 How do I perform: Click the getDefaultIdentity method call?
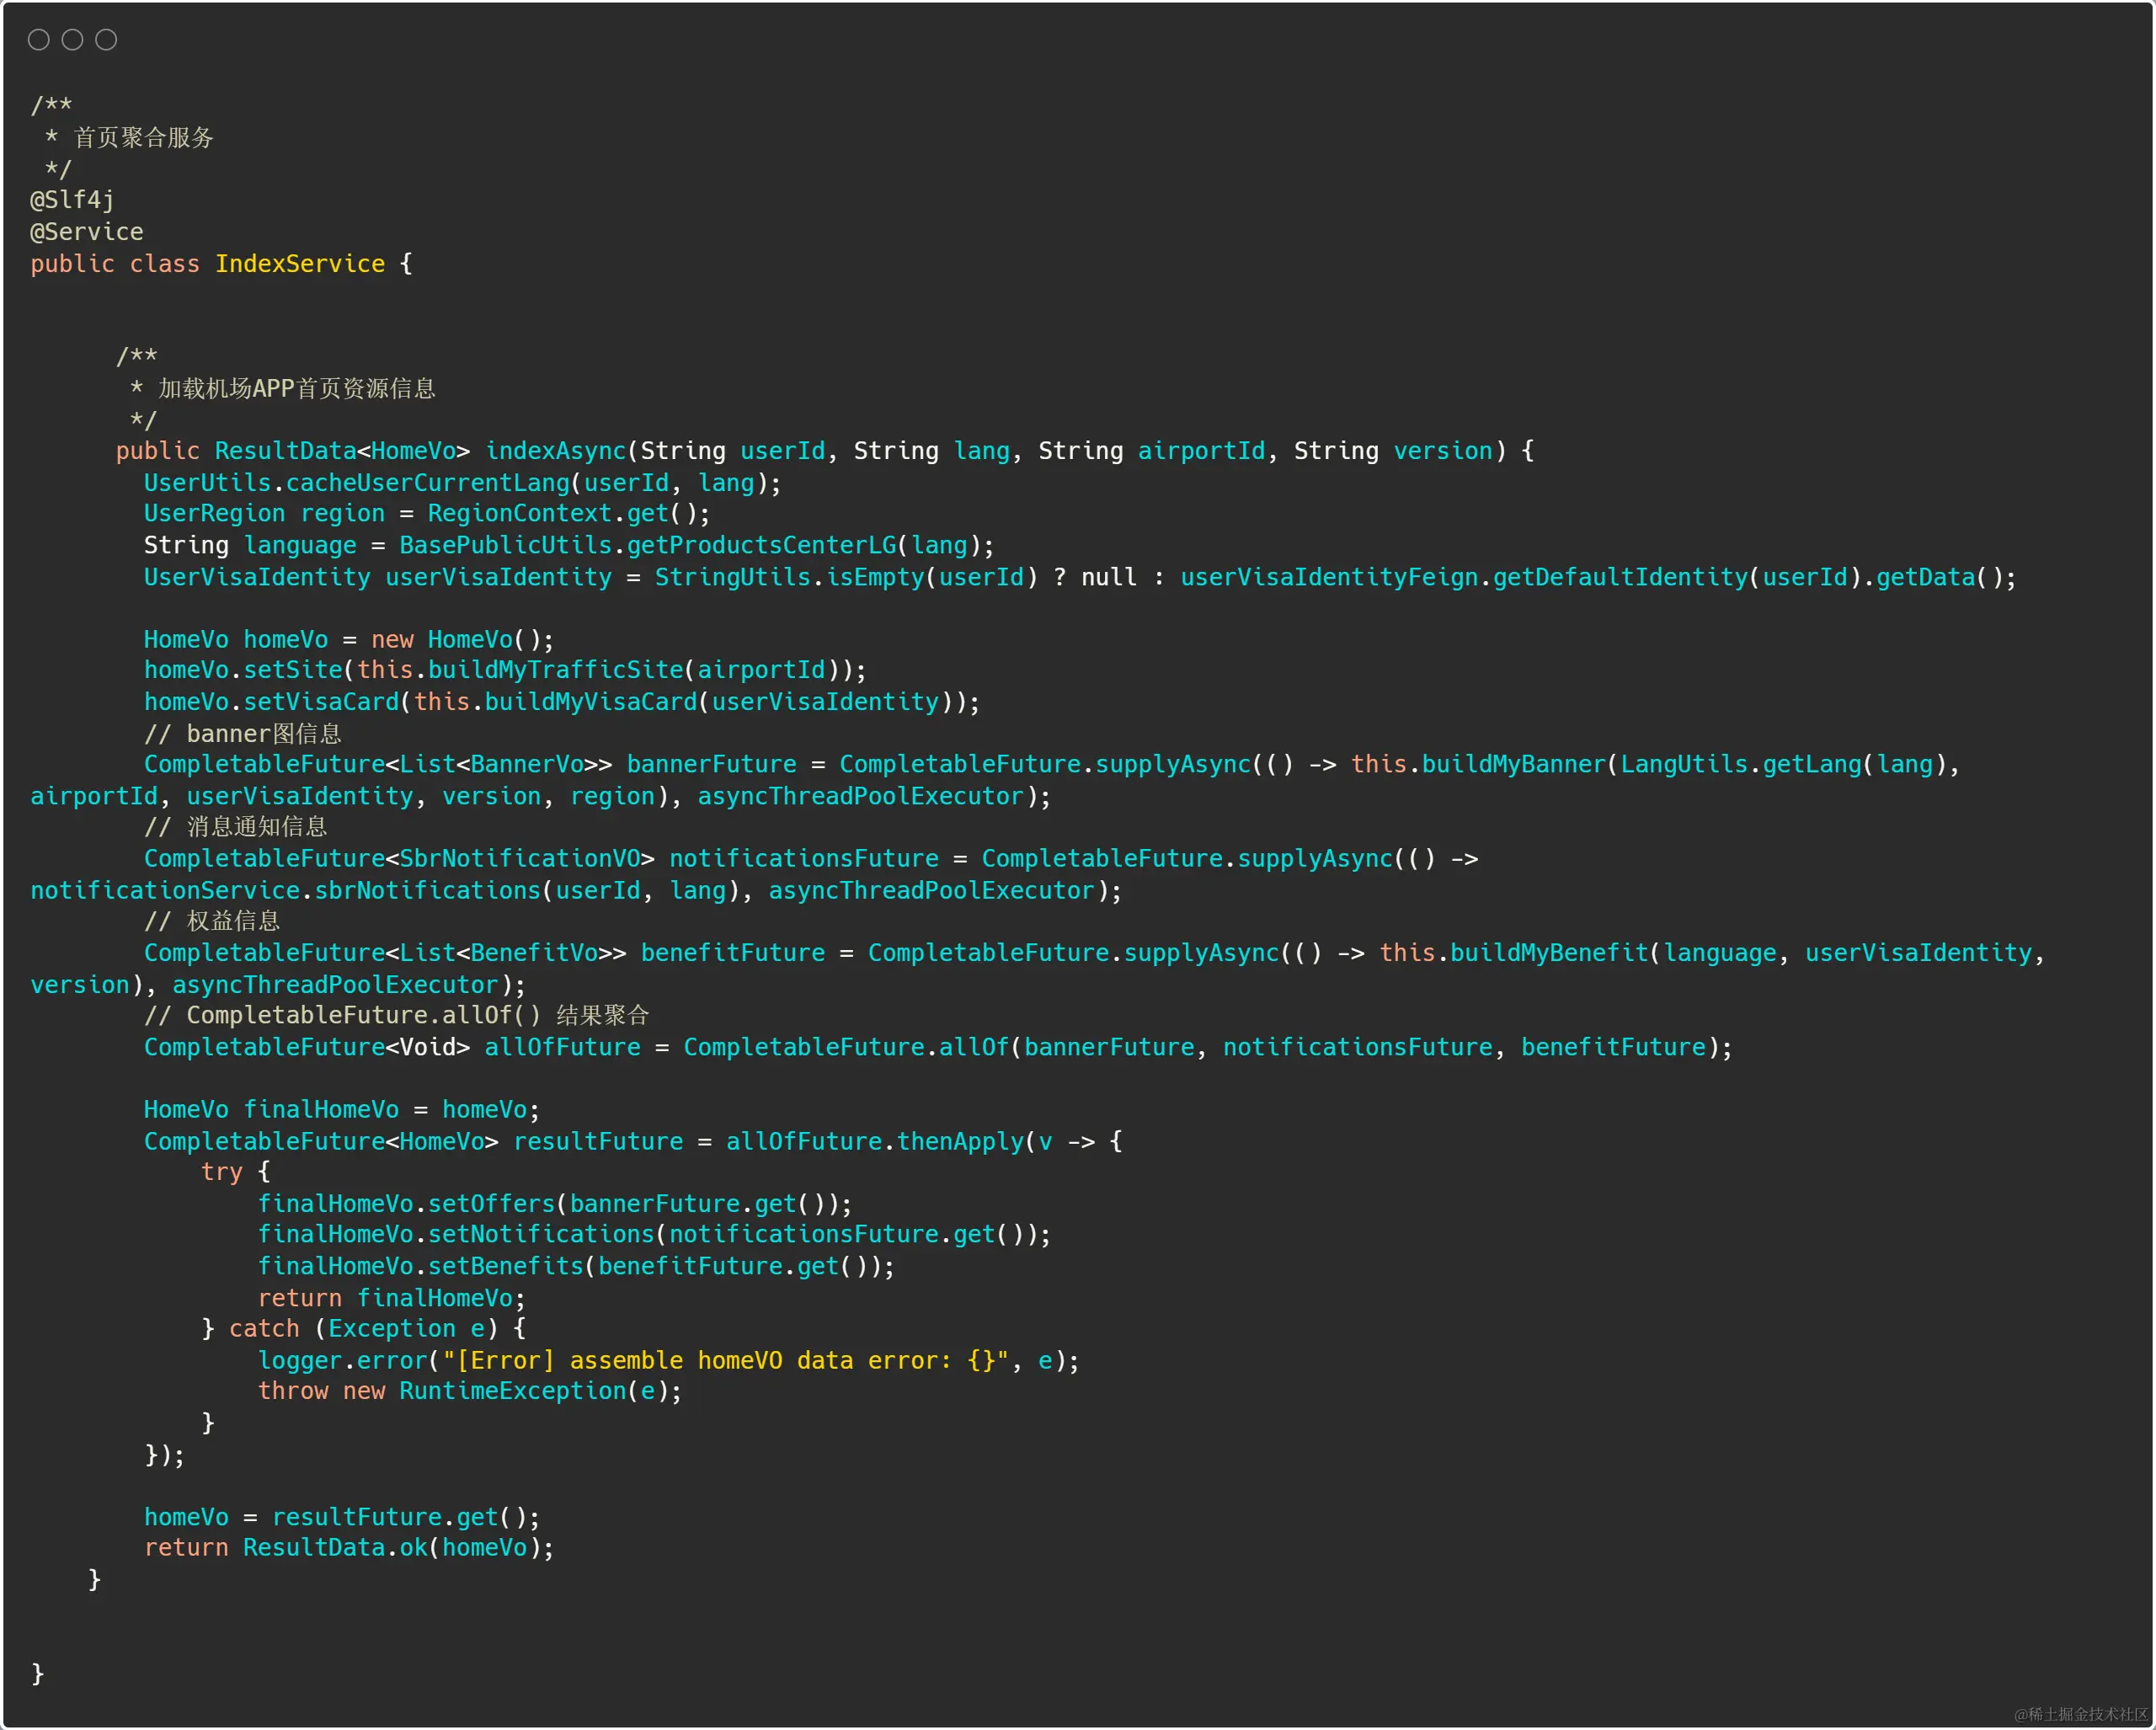pyautogui.click(x=1619, y=577)
